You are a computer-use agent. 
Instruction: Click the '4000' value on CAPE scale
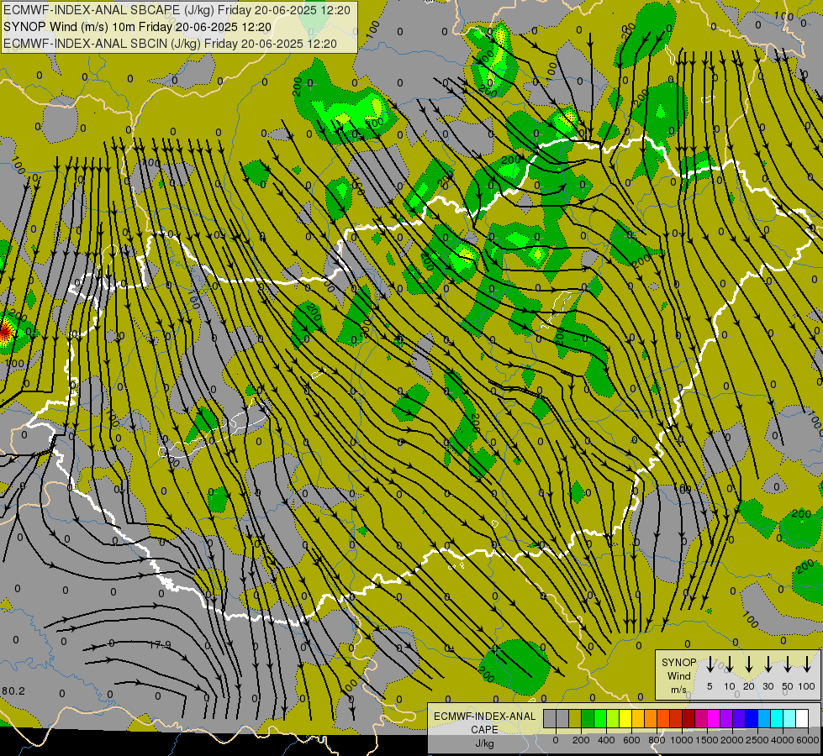tap(783, 740)
